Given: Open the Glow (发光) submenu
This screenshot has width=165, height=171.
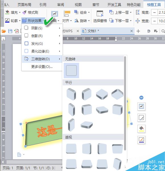Looking at the screenshot, I should (42, 44).
